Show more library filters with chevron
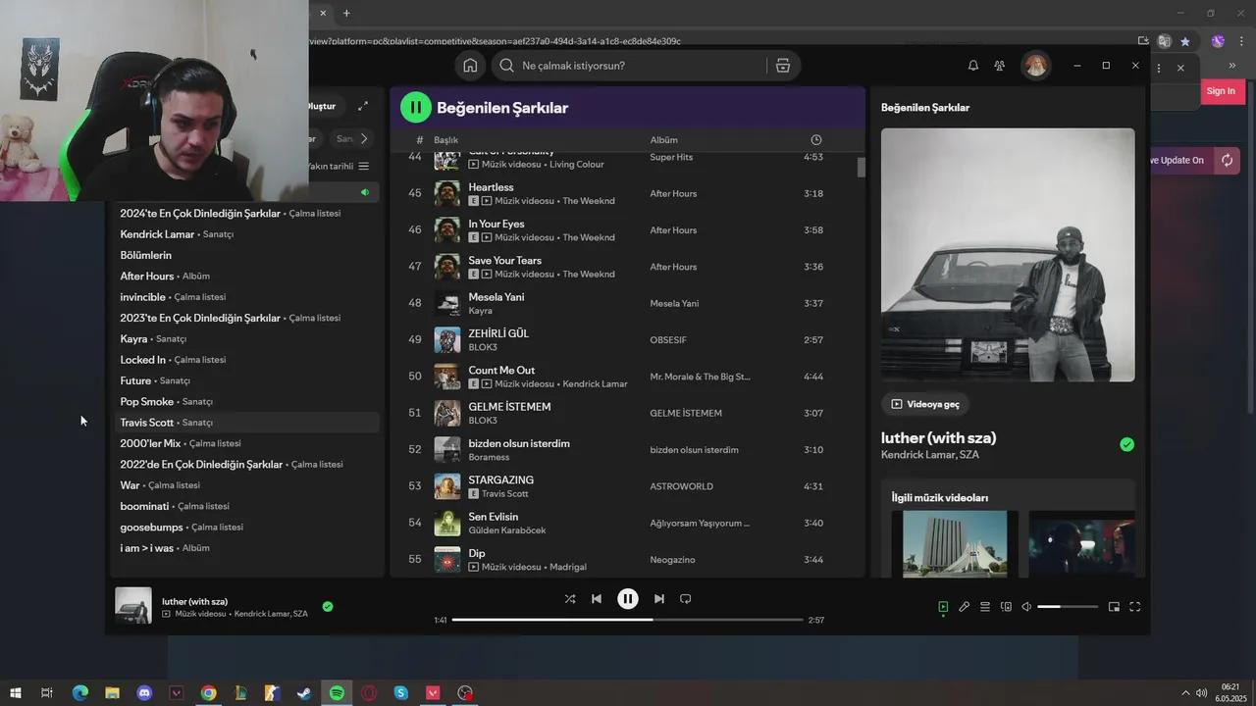Viewport: 1256px width, 706px height. point(364,138)
